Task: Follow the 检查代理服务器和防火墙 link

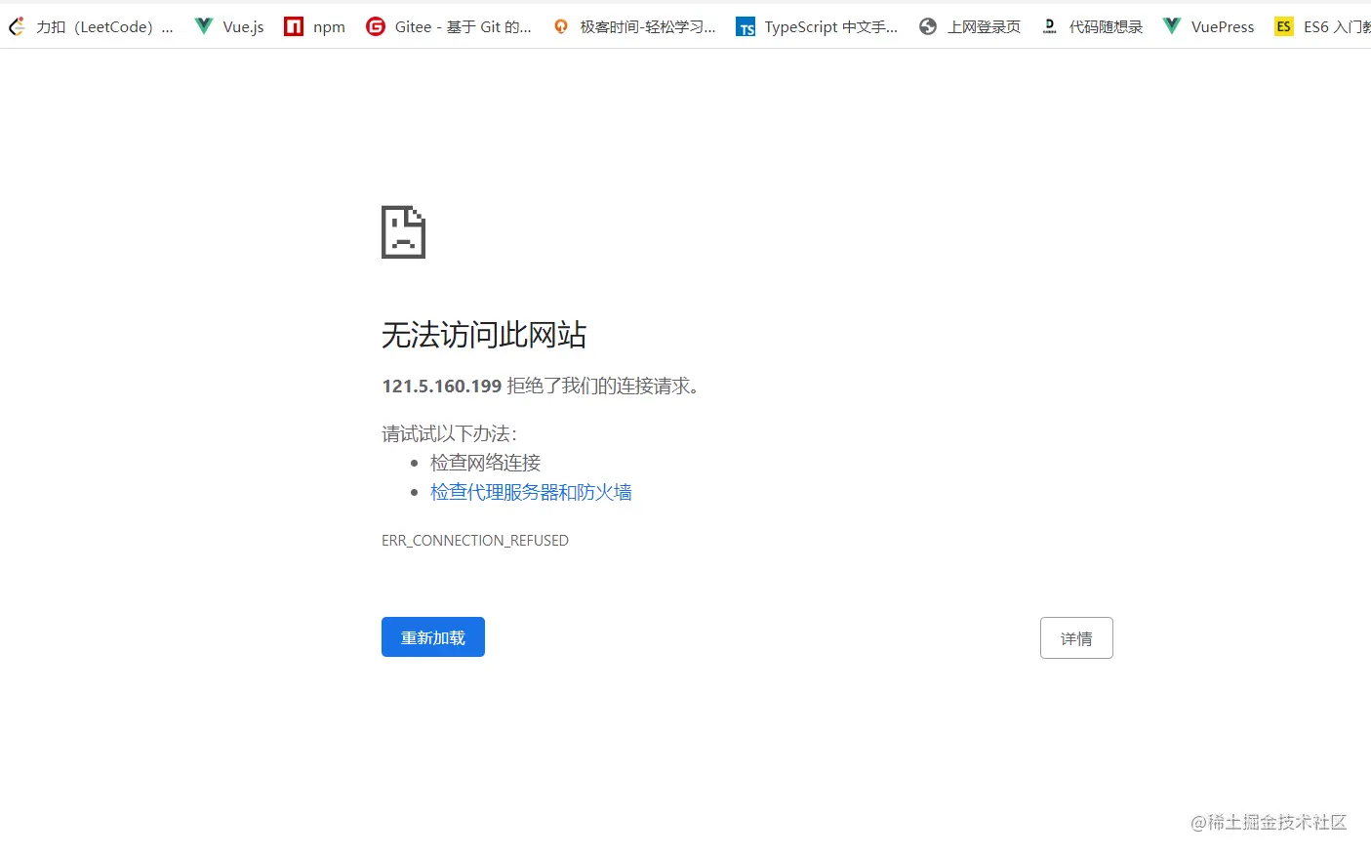Action: 531,492
